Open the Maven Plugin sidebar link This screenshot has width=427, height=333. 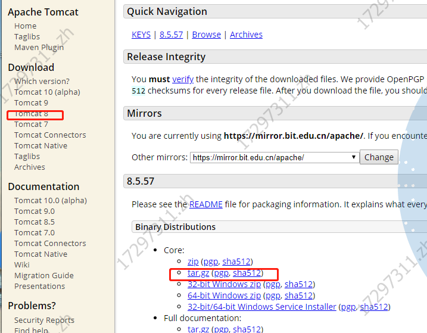[39, 48]
